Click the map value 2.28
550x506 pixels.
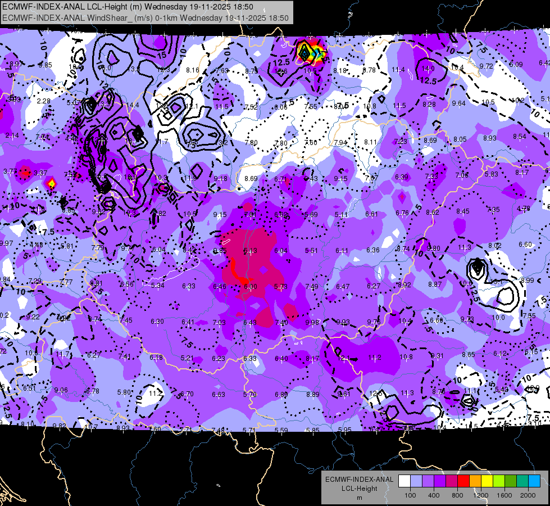coord(43,101)
